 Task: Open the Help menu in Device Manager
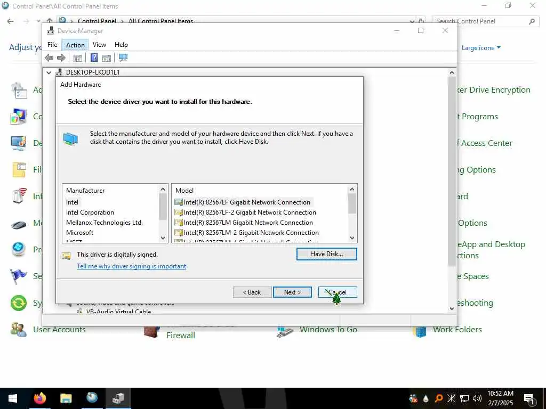click(x=121, y=45)
